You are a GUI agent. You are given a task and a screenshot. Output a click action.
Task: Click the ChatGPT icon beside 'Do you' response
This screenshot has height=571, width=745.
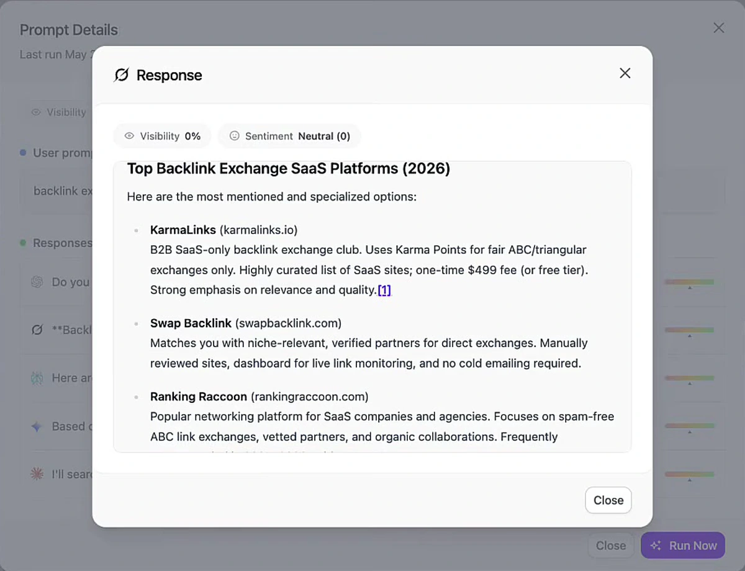[37, 282]
